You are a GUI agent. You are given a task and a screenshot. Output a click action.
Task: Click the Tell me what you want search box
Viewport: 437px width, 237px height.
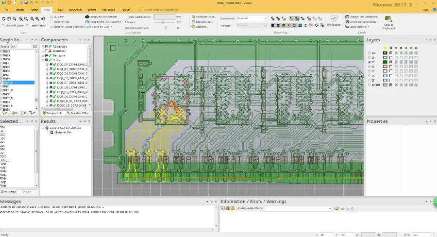point(161,10)
